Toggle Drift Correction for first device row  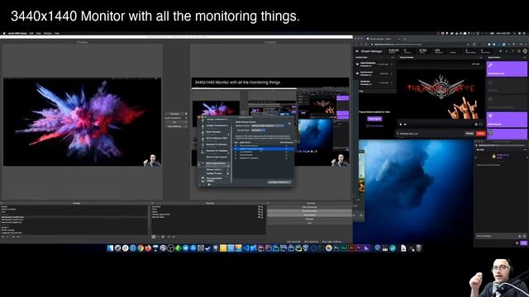[x=287, y=146]
